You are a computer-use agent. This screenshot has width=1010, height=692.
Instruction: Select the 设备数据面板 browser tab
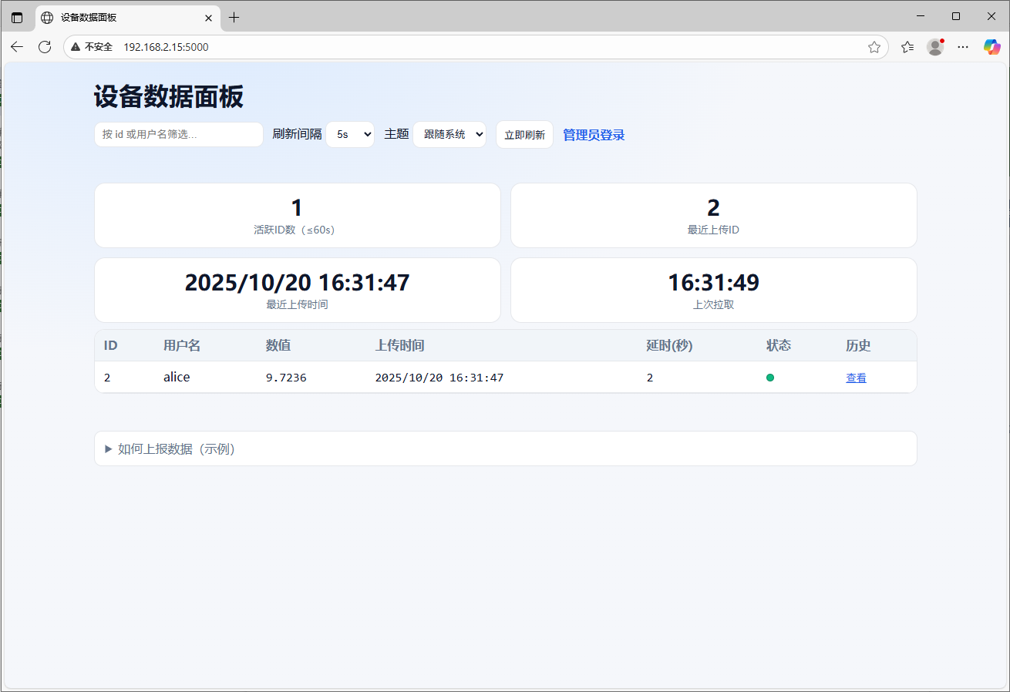point(116,17)
